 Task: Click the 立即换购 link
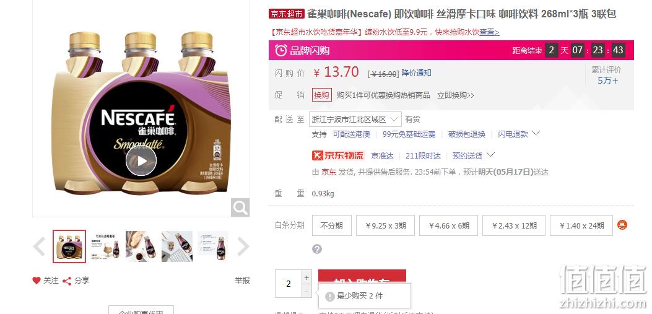click(x=455, y=95)
